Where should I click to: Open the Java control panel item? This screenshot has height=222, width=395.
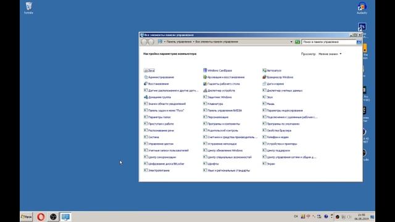click(149, 70)
